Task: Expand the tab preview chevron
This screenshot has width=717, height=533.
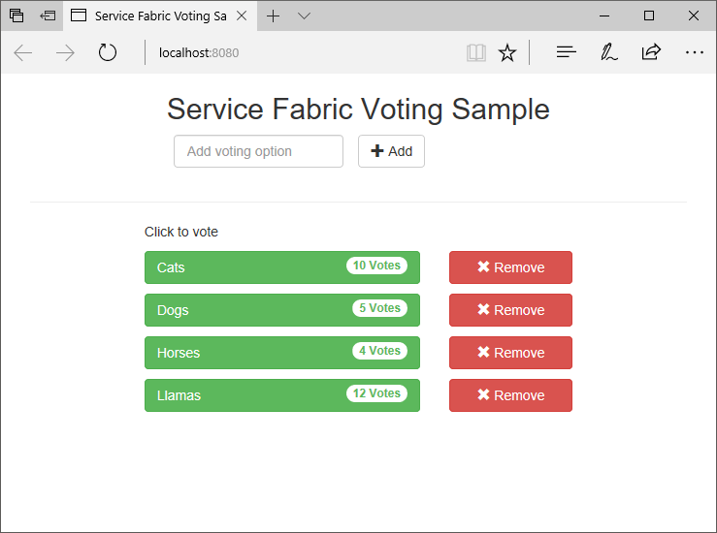Action: (x=304, y=16)
